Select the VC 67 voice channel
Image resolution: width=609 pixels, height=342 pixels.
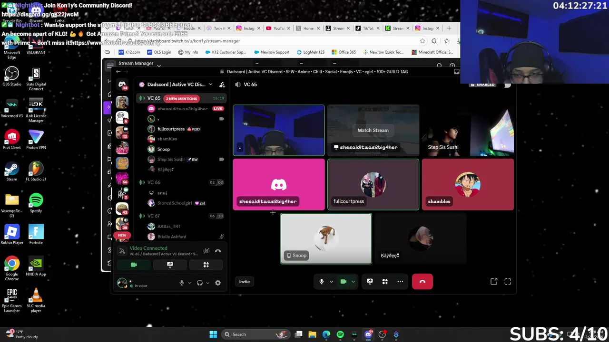(x=154, y=216)
